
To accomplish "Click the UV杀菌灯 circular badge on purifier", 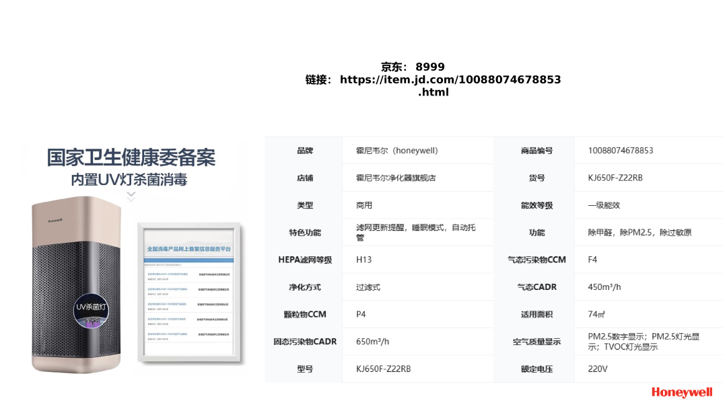I will click(92, 308).
